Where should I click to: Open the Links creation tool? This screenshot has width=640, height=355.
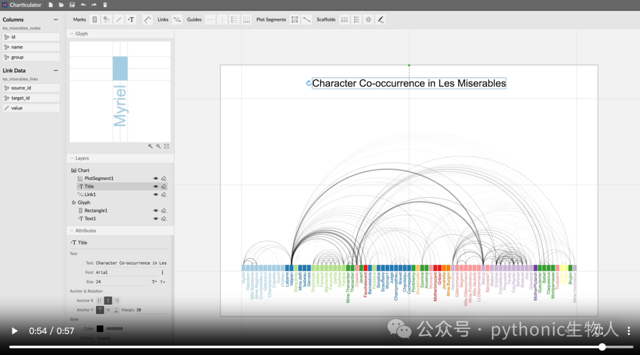177,20
